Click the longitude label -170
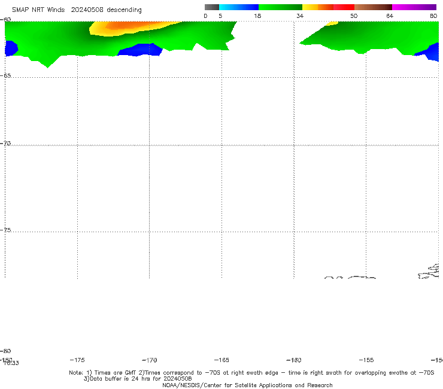 tap(150, 360)
